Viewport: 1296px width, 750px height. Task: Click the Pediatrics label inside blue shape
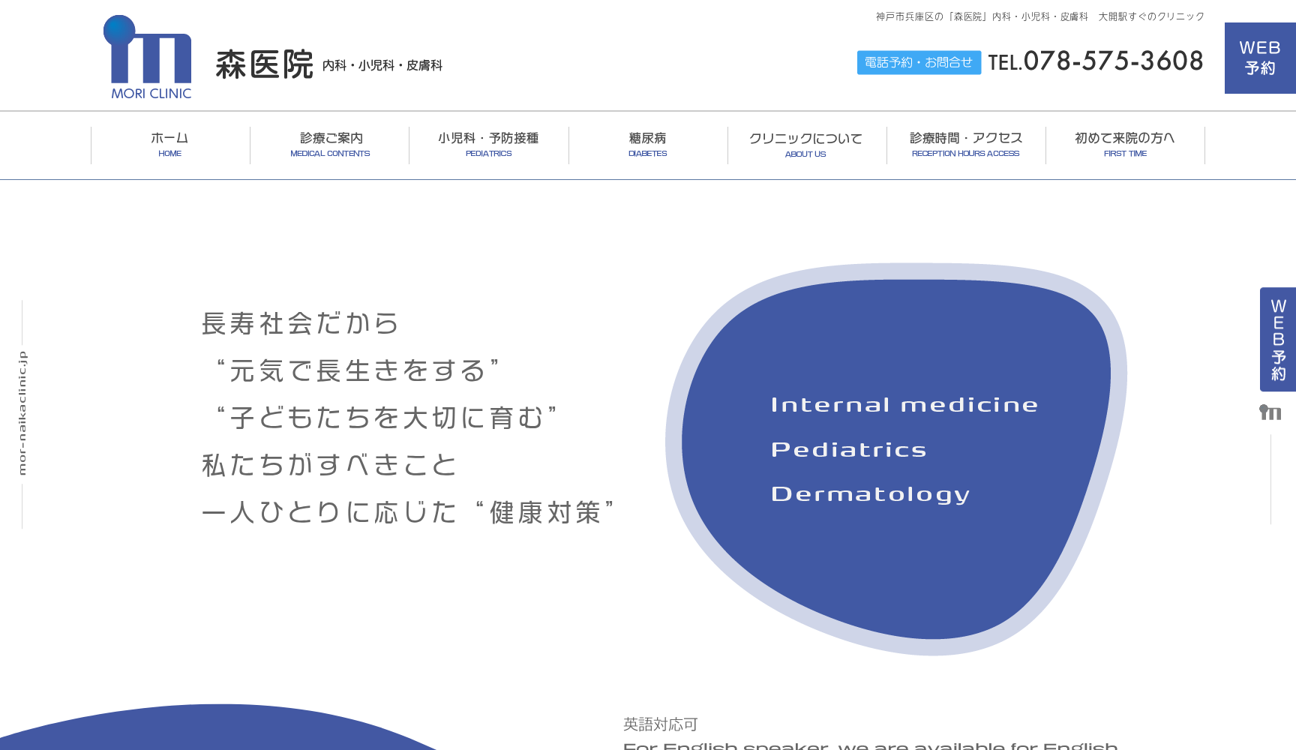pyautogui.click(x=848, y=448)
